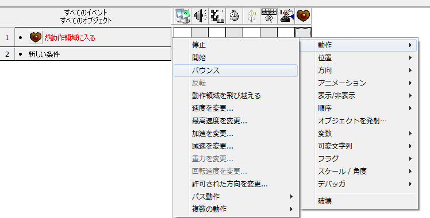Expand the アニメーション submenu
Image resolution: width=430 pixels, height=218 pixels.
(358, 83)
